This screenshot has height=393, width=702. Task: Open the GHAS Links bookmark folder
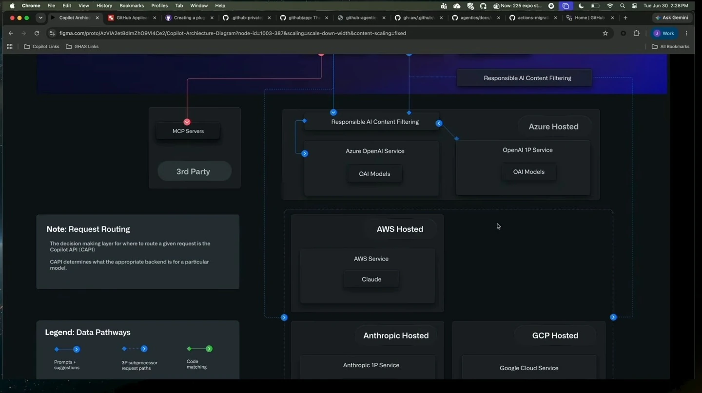[82, 47]
